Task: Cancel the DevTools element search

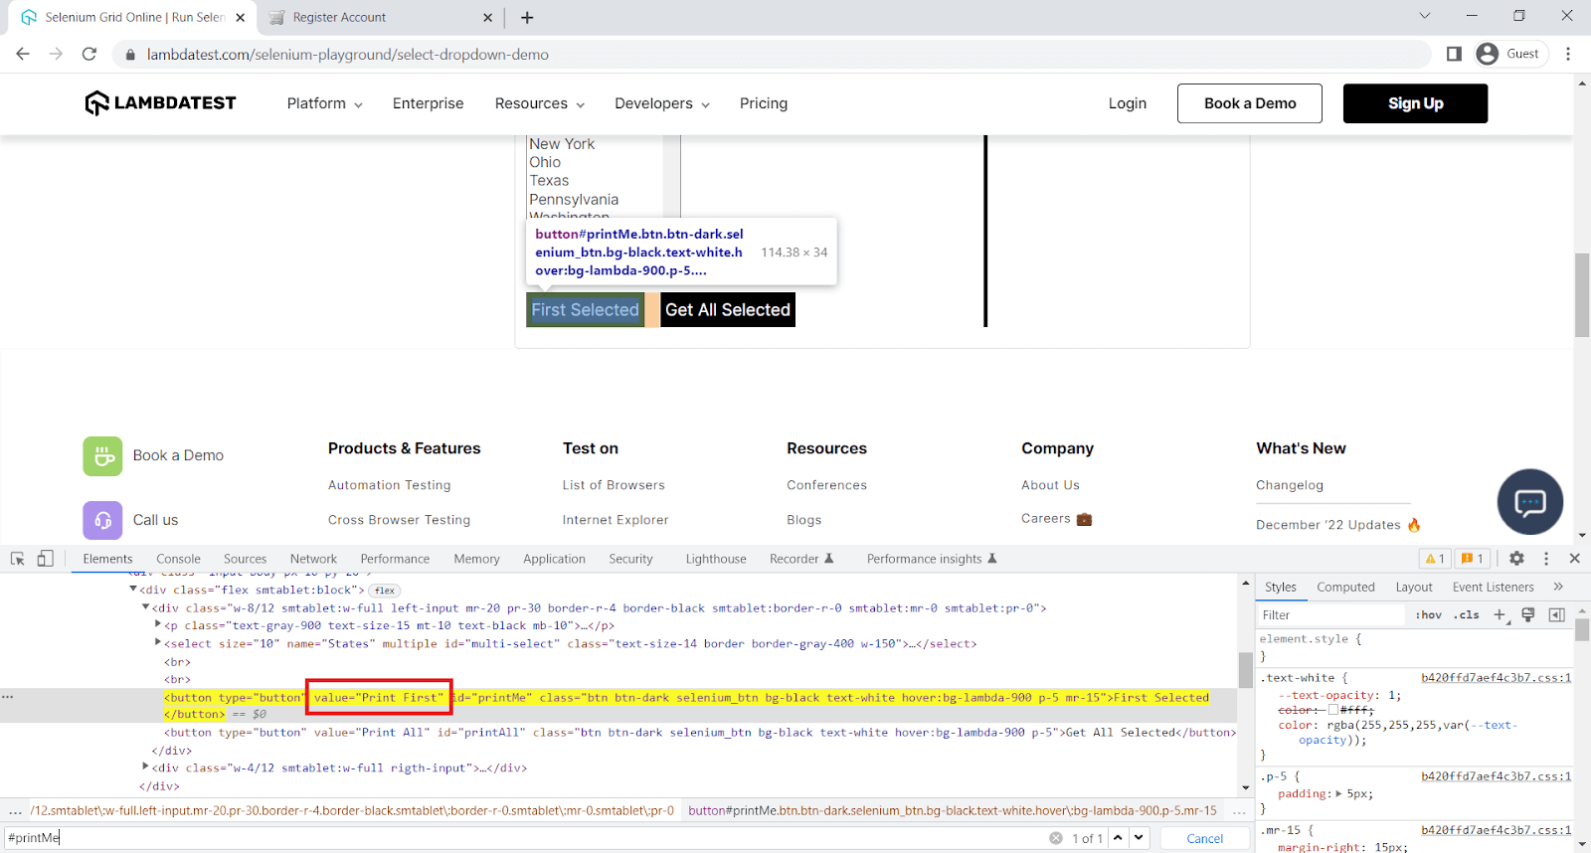Action: [1204, 838]
